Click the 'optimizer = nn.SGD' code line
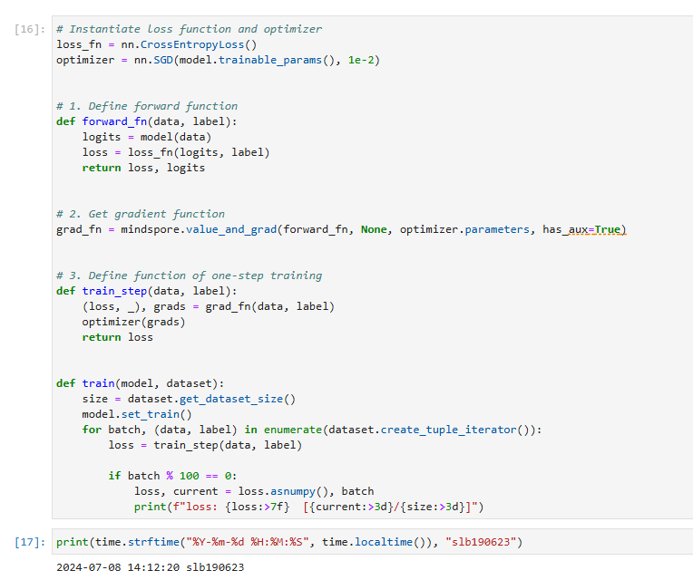 coord(218,60)
